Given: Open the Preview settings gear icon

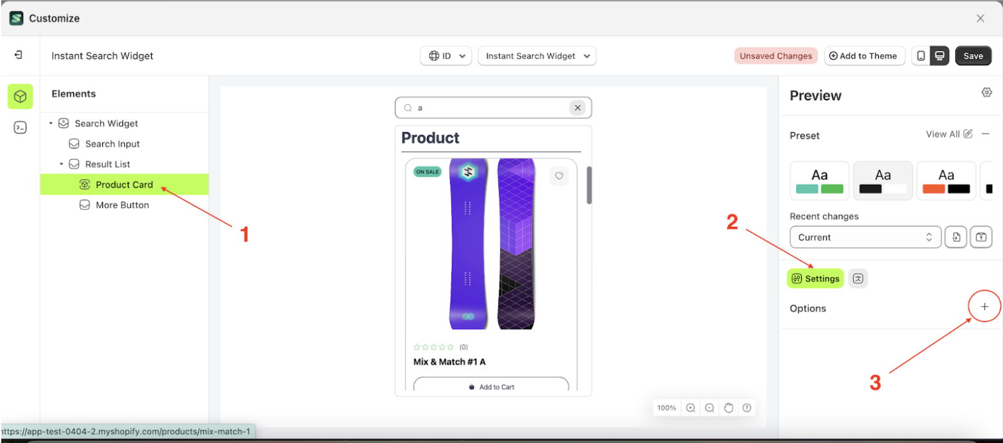Looking at the screenshot, I should click(x=987, y=92).
